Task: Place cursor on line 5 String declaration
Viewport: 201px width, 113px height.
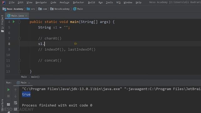Action: (54, 27)
